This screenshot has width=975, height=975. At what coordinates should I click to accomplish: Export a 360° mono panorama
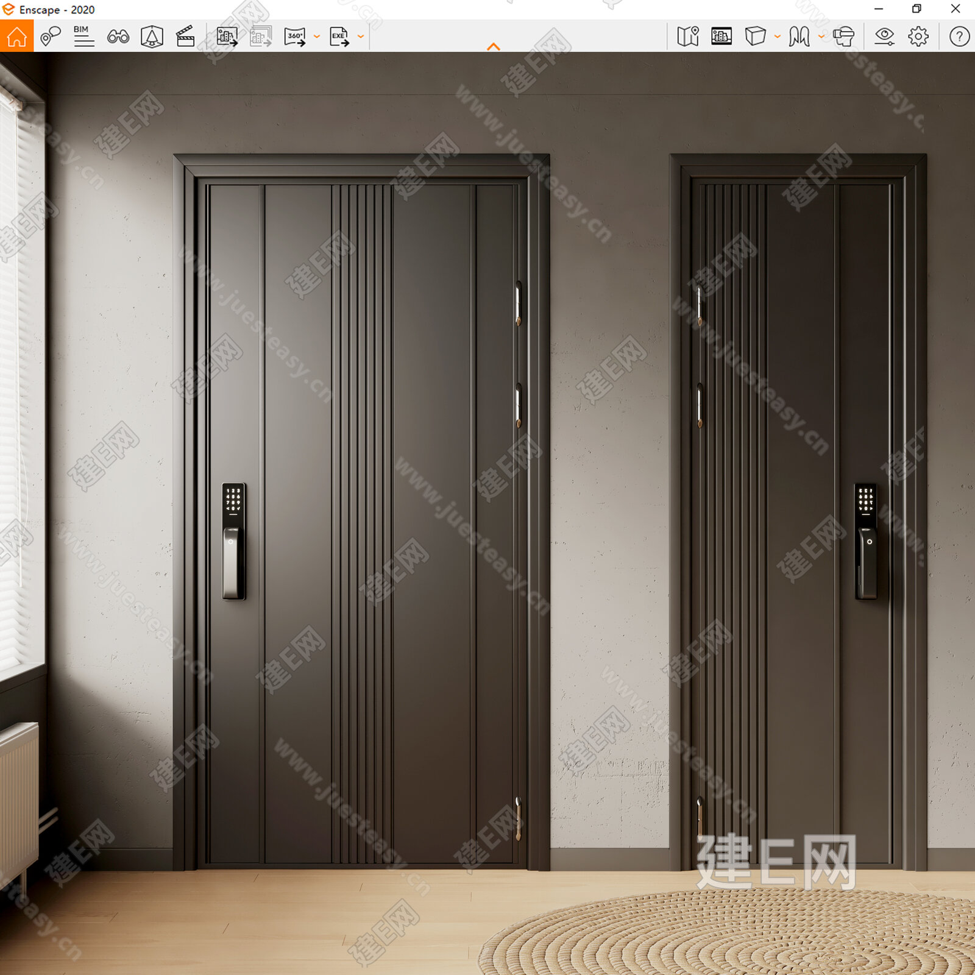[295, 37]
